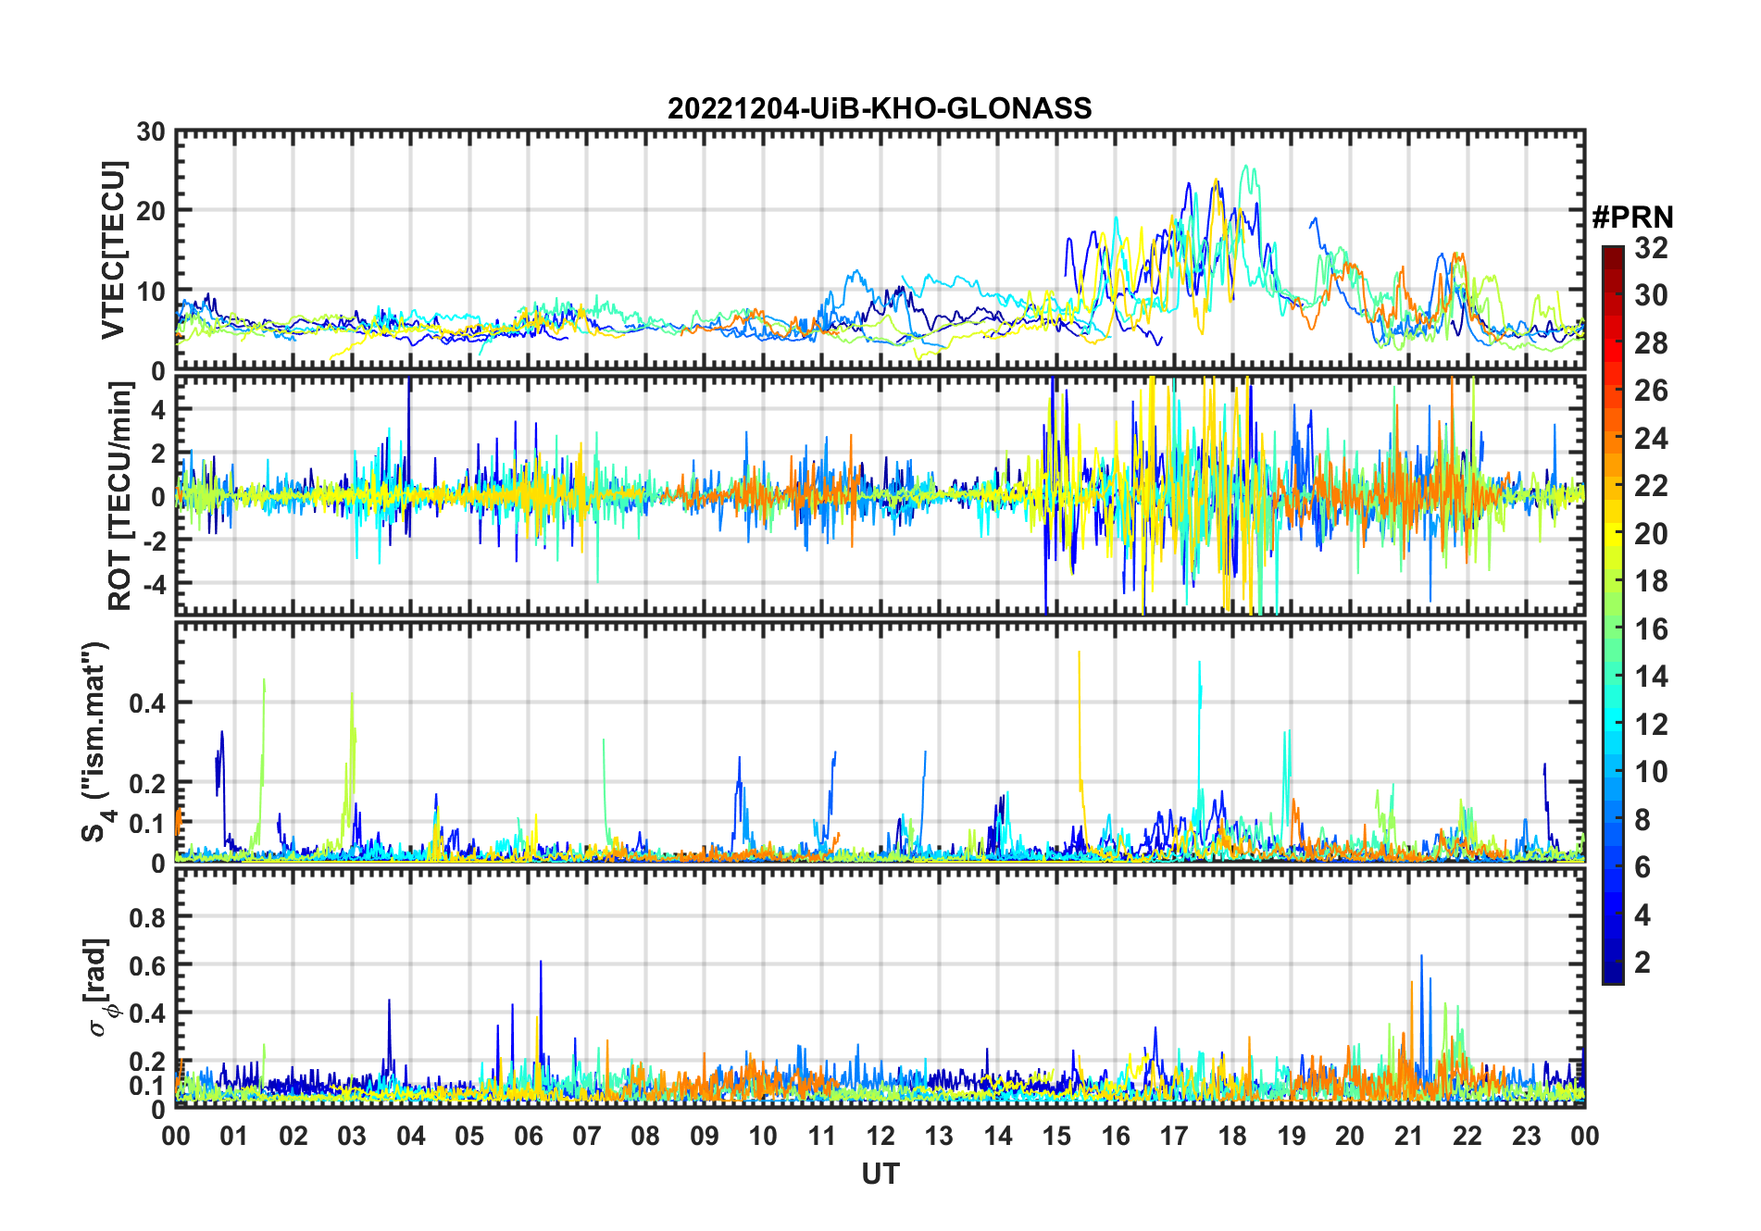The width and height of the screenshot is (1761, 1231).
Task: Click the colorbar tick label 32
Action: (1651, 248)
